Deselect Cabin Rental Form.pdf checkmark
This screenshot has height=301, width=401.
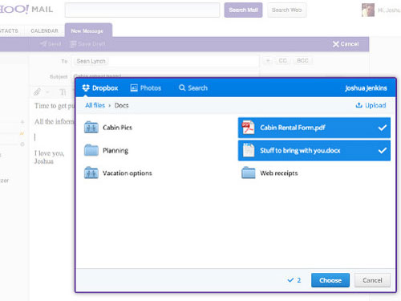click(x=383, y=128)
